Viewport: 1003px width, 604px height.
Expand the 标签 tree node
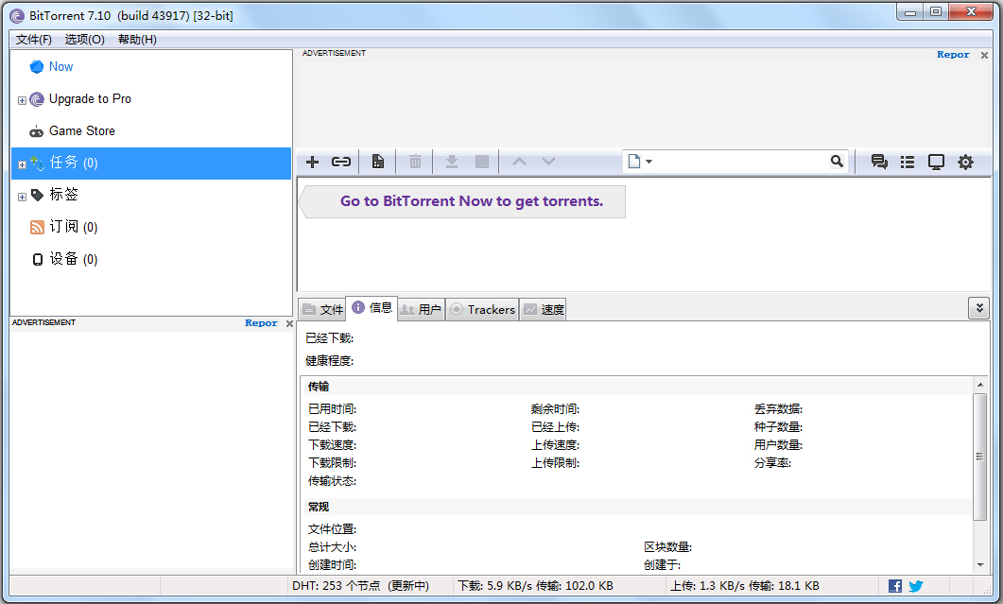click(22, 197)
